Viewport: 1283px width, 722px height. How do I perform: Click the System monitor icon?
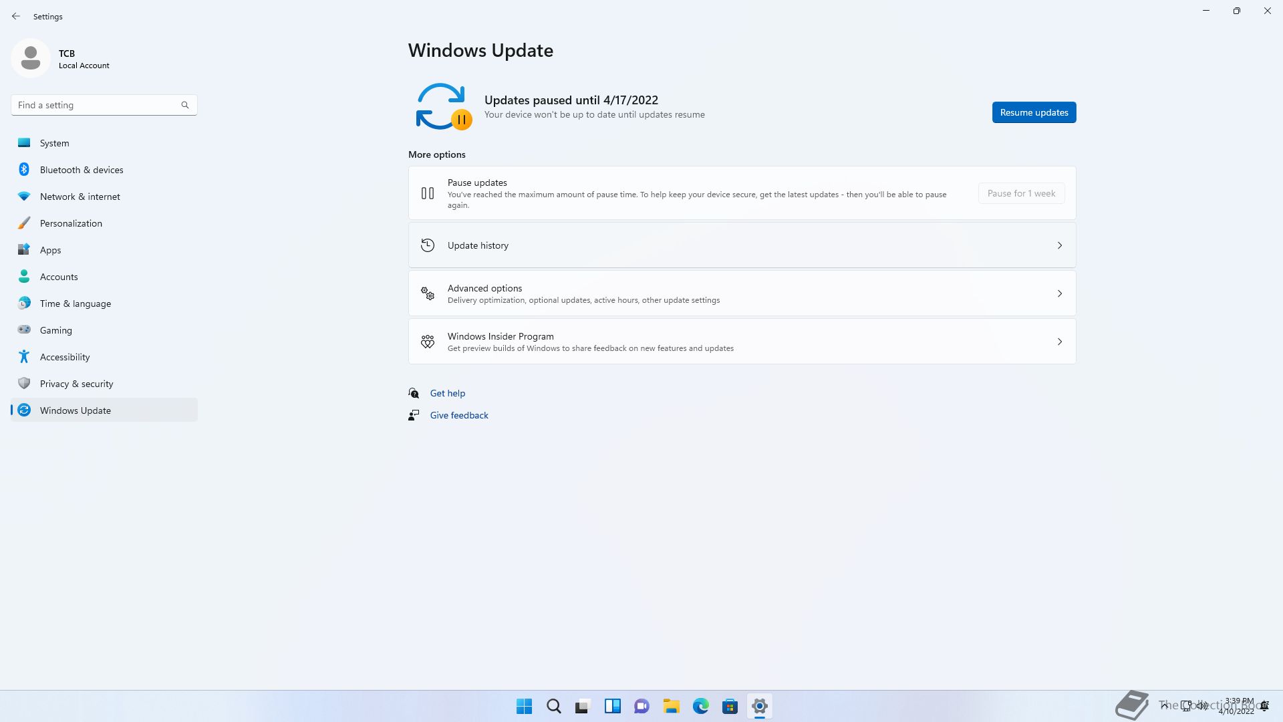click(x=24, y=142)
